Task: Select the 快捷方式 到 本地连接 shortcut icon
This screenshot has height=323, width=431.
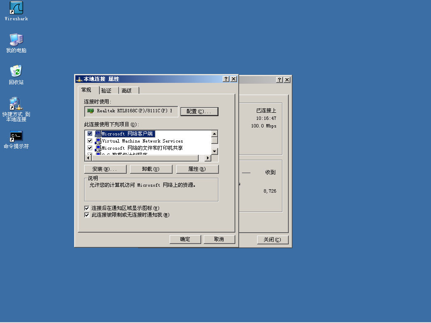Action: click(16, 109)
